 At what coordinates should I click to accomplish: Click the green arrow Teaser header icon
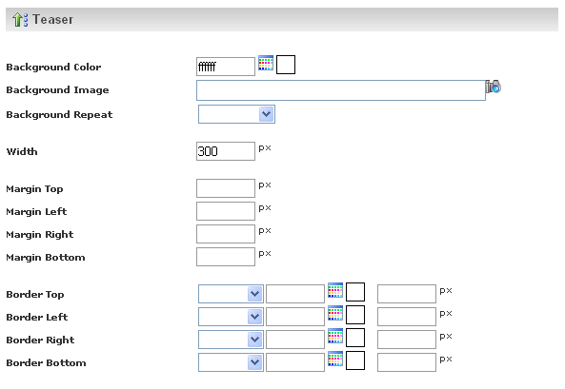pyautogui.click(x=20, y=19)
